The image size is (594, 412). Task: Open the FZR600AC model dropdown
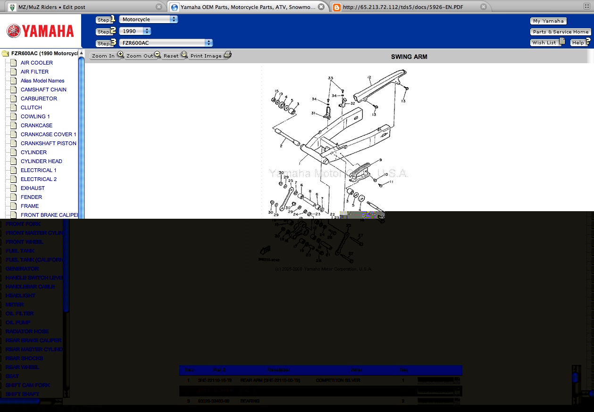point(166,43)
